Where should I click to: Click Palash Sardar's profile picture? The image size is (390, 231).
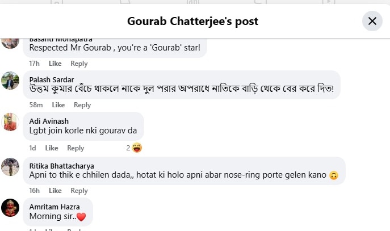pos(10,81)
